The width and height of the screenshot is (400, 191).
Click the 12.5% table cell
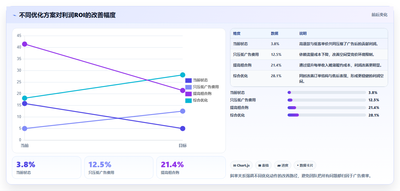pyautogui.click(x=276, y=55)
